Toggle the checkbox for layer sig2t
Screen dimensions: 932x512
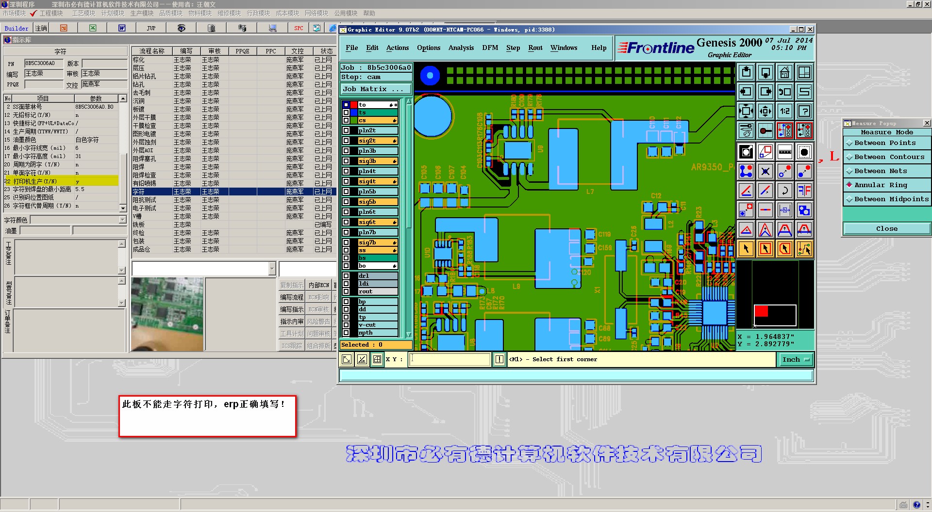click(346, 141)
